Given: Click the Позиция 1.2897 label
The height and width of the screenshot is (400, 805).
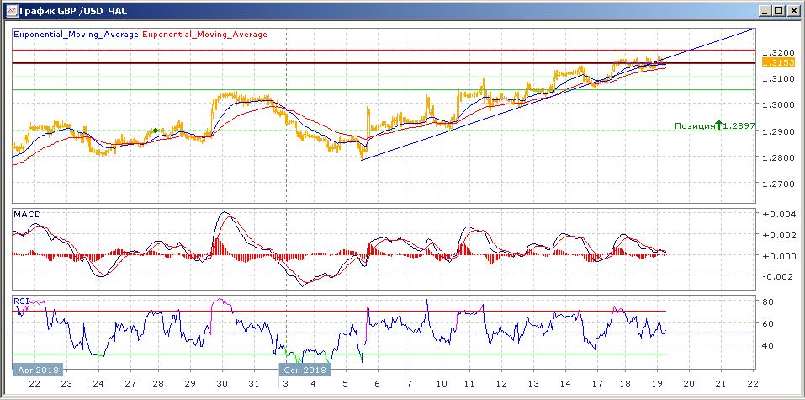Looking at the screenshot, I should 695,126.
